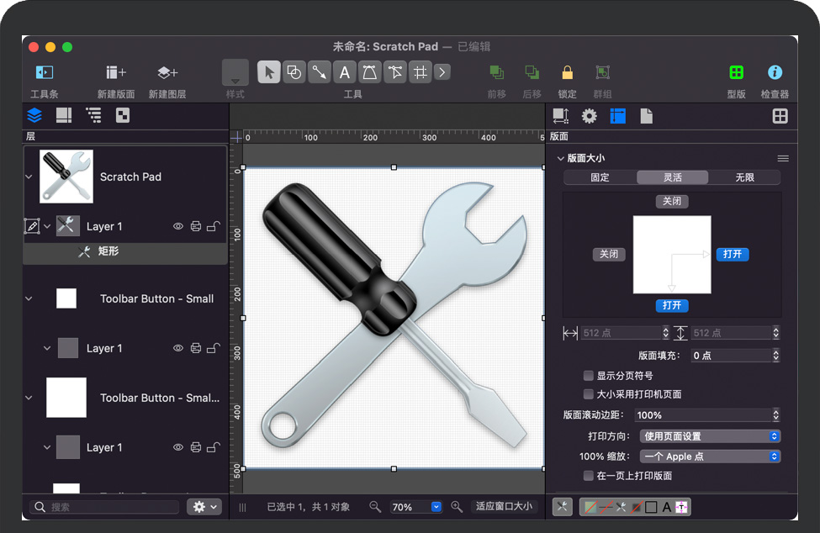Switch canvas size mode to 无限
820x533 pixels.
[744, 177]
